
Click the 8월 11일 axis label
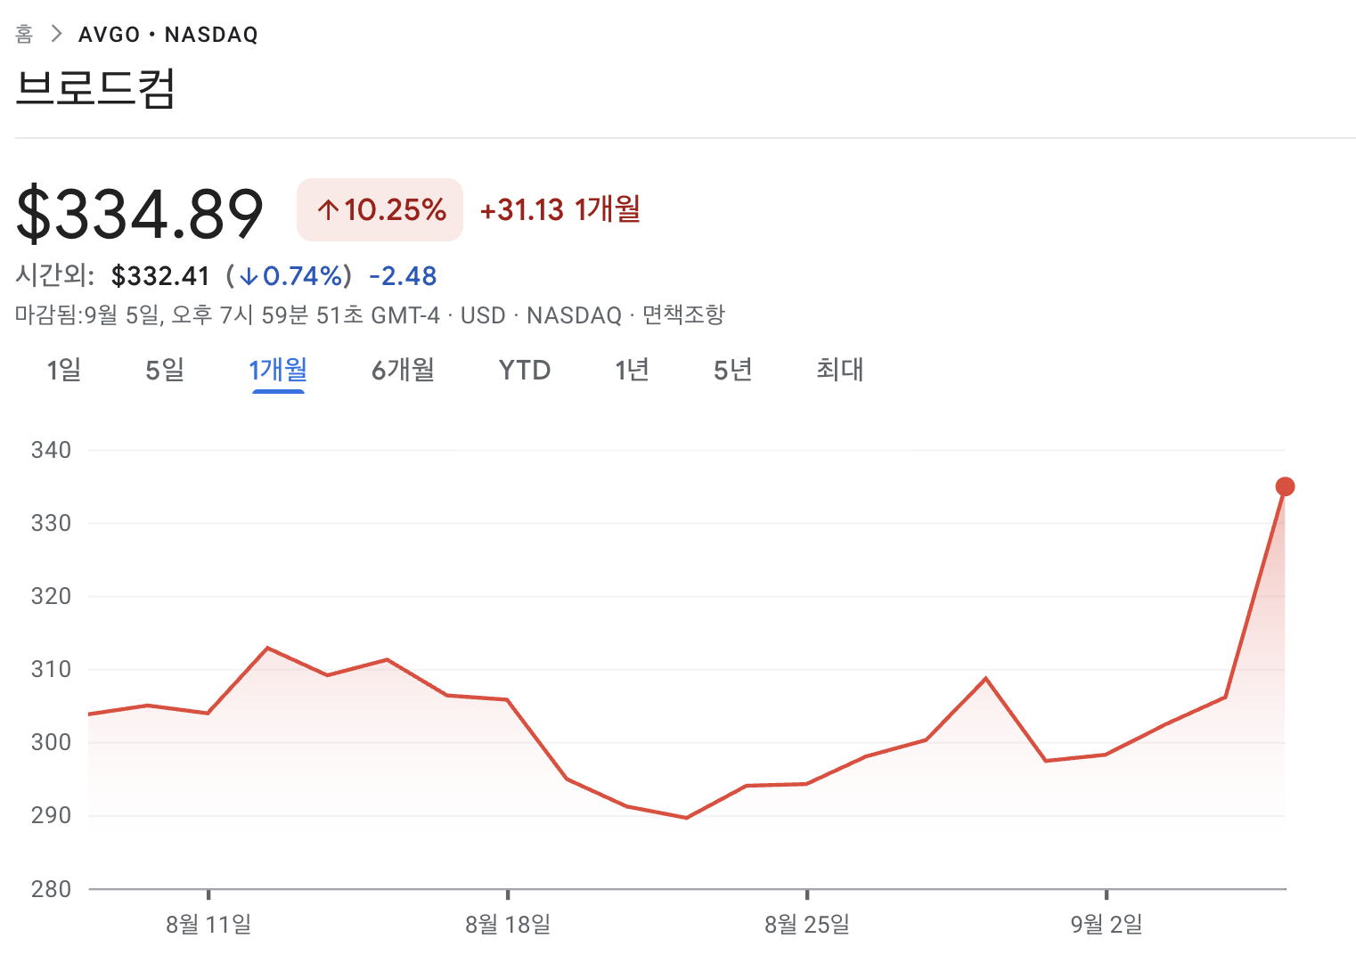[208, 925]
